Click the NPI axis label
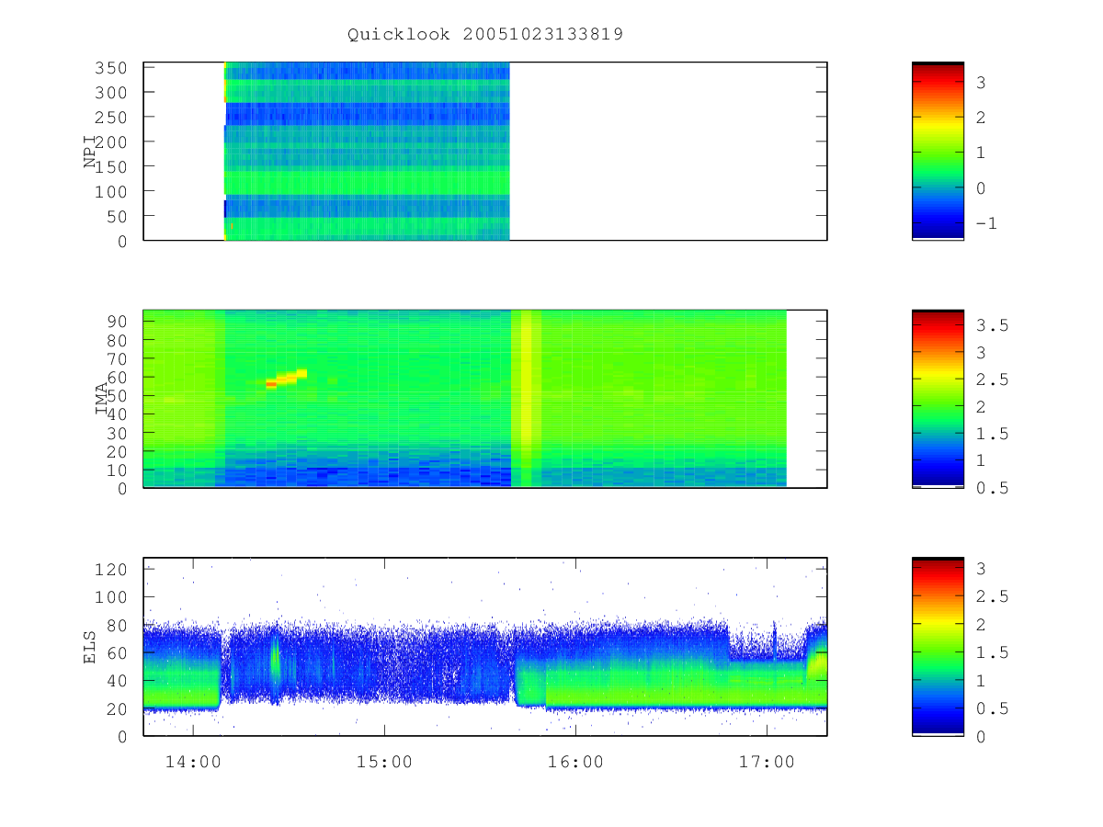Image resolution: width=1103 pixels, height=827 pixels. 90,151
